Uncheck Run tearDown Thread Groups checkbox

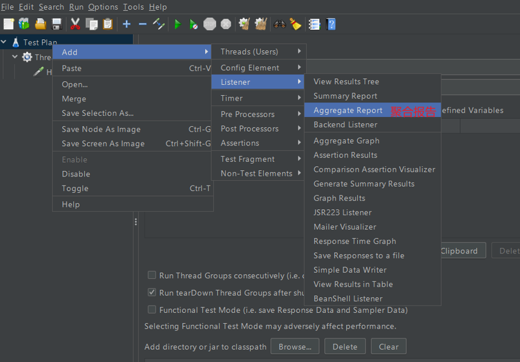[152, 292]
